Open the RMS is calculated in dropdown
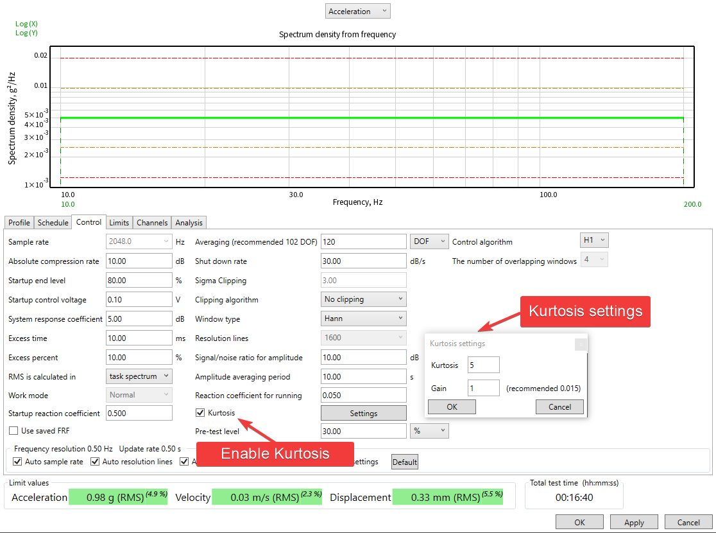Viewport: 716px width, 533px height. [x=139, y=376]
